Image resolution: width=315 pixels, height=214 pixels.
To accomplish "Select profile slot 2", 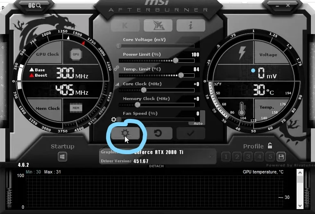I will pyautogui.click(x=237, y=157).
